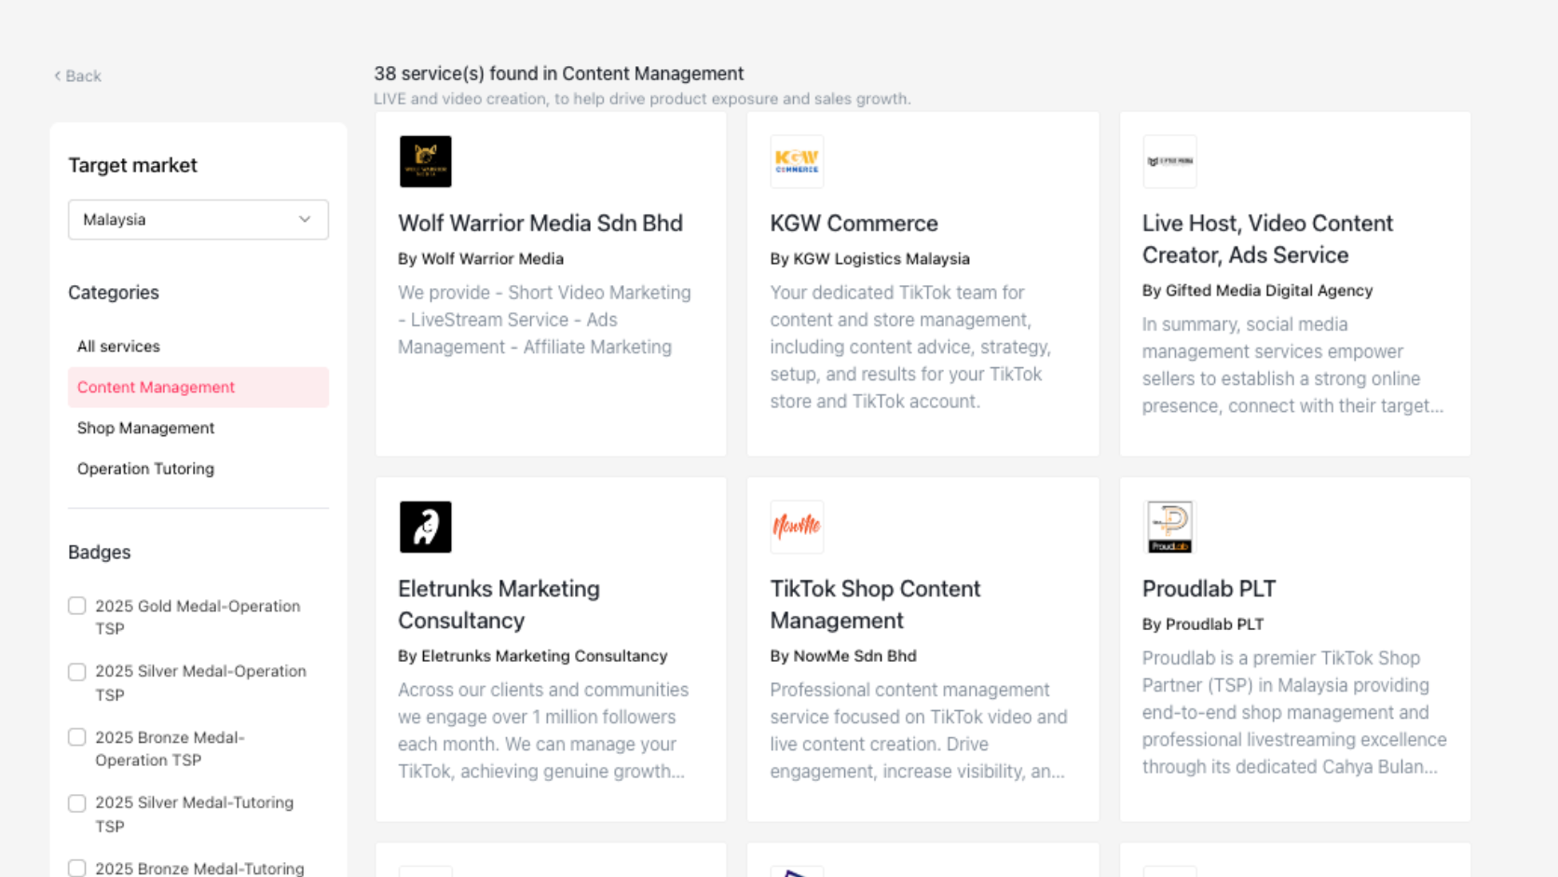This screenshot has height=877, width=1558.
Task: Click the Eletrunks elephant logo icon
Action: pos(425,527)
